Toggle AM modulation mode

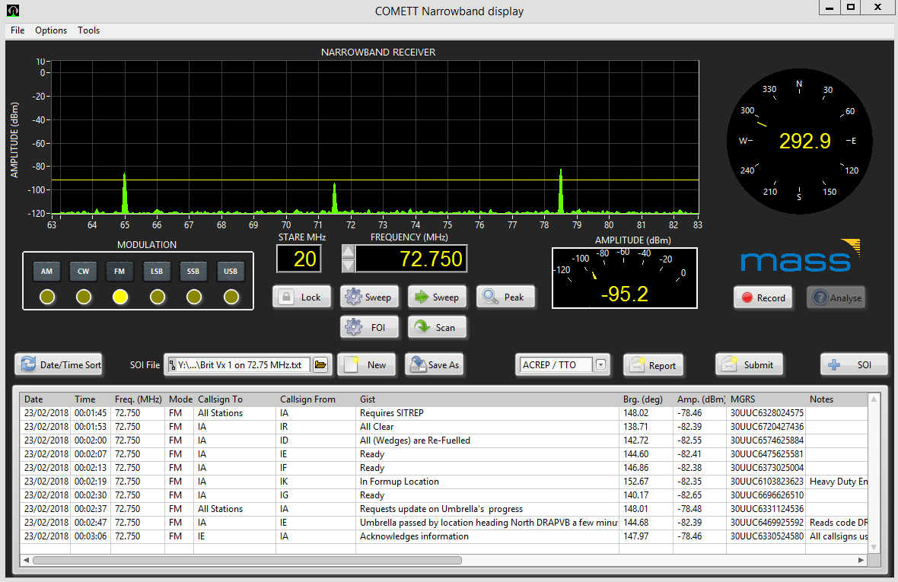click(46, 272)
